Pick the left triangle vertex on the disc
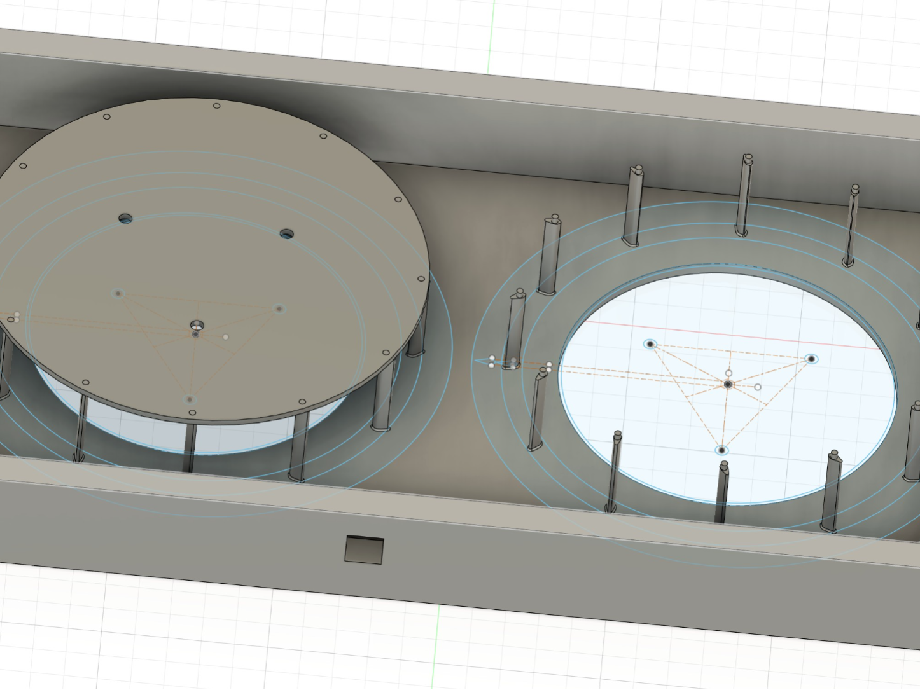This screenshot has height=690, width=920. [x=118, y=293]
